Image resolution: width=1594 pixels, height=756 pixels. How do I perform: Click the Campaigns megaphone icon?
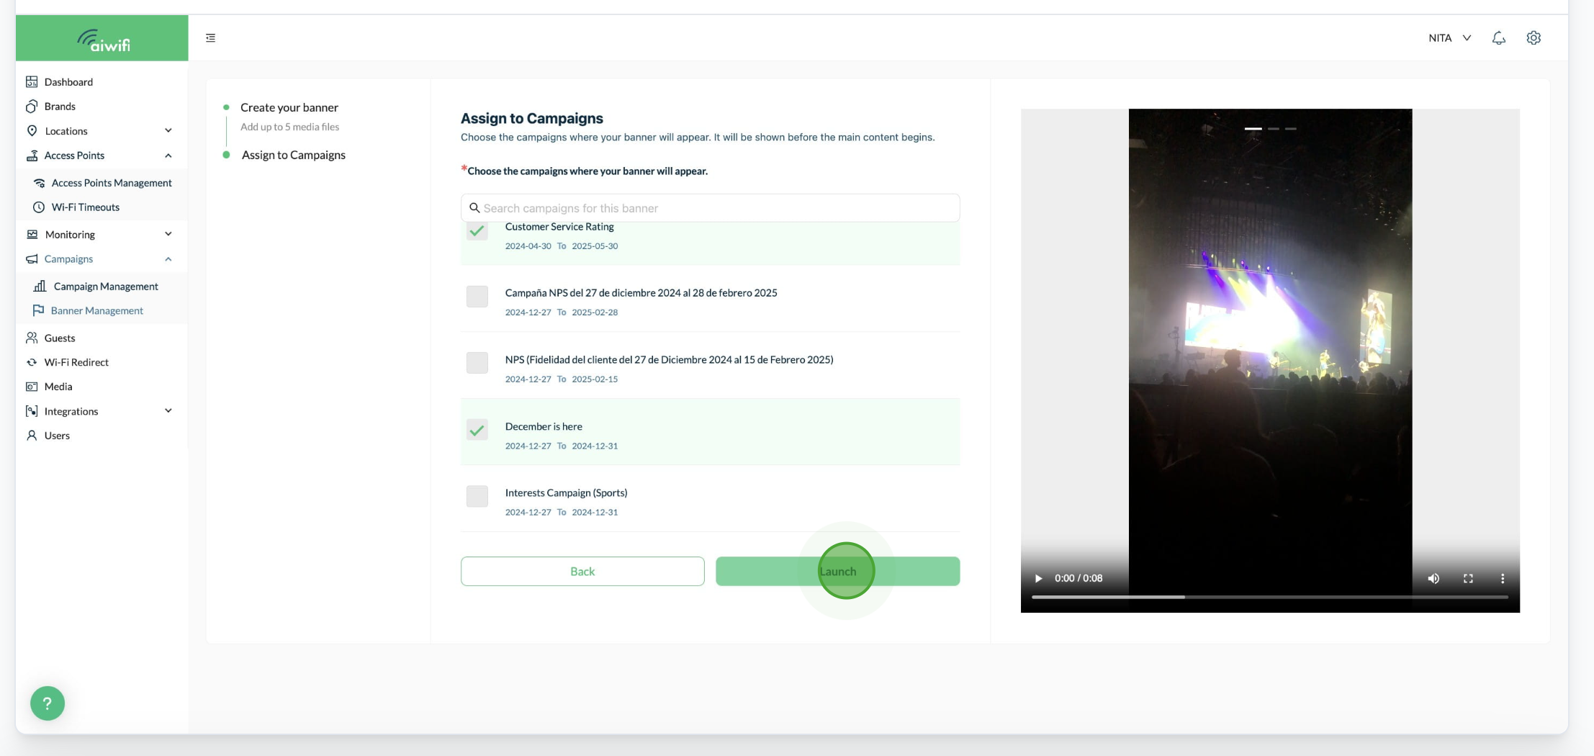[x=32, y=258]
